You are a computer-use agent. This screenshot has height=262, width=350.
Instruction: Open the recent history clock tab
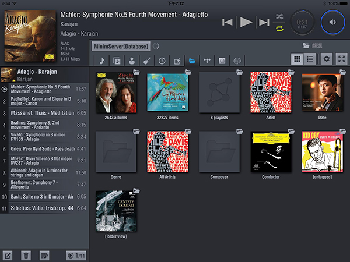162,61
